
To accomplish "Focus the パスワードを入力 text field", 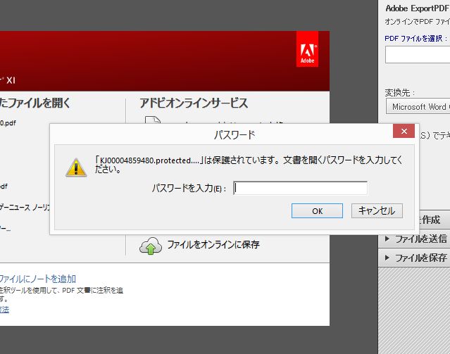I will [300, 188].
